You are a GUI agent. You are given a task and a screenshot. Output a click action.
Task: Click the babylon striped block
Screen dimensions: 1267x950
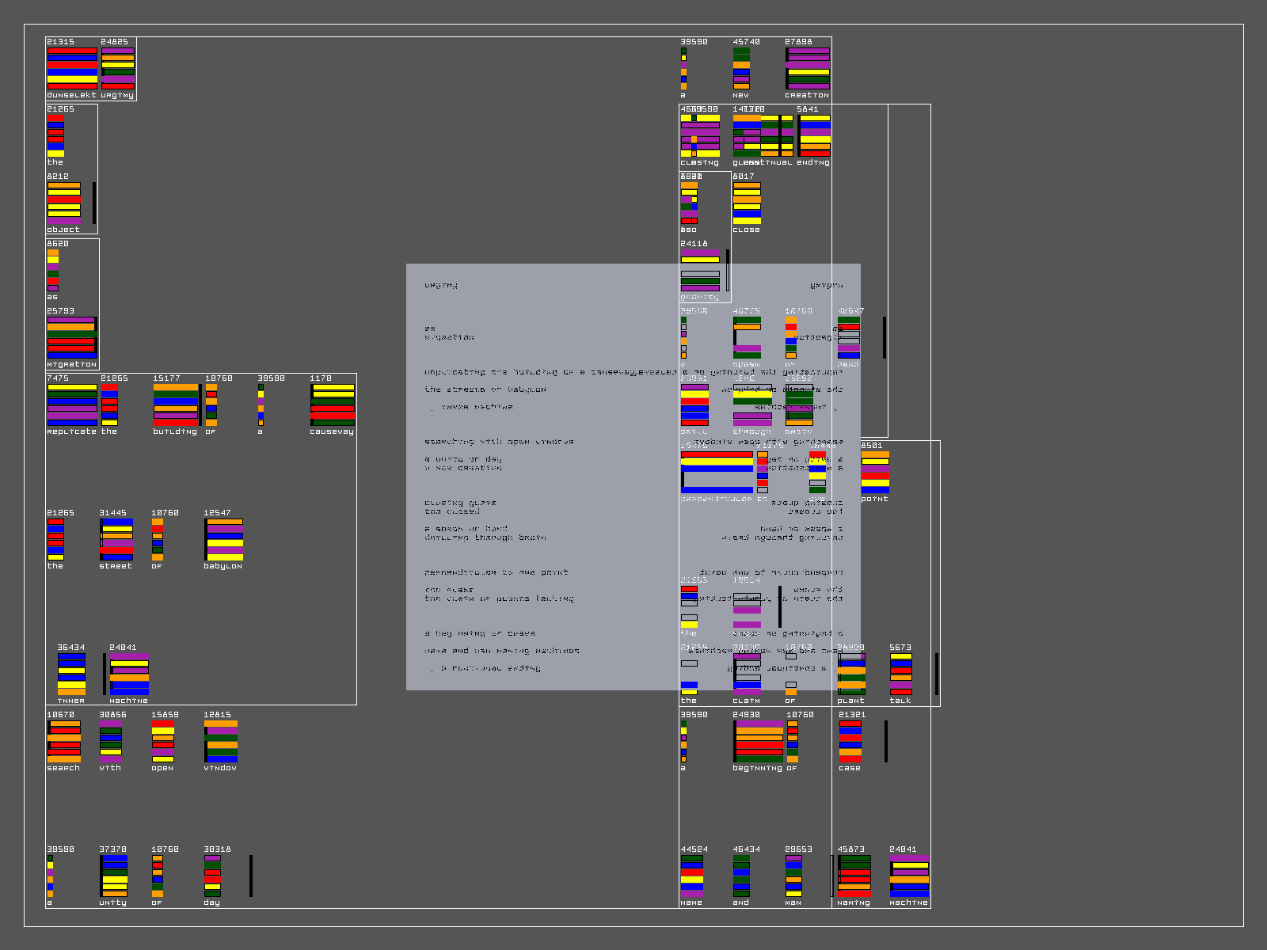(x=224, y=540)
